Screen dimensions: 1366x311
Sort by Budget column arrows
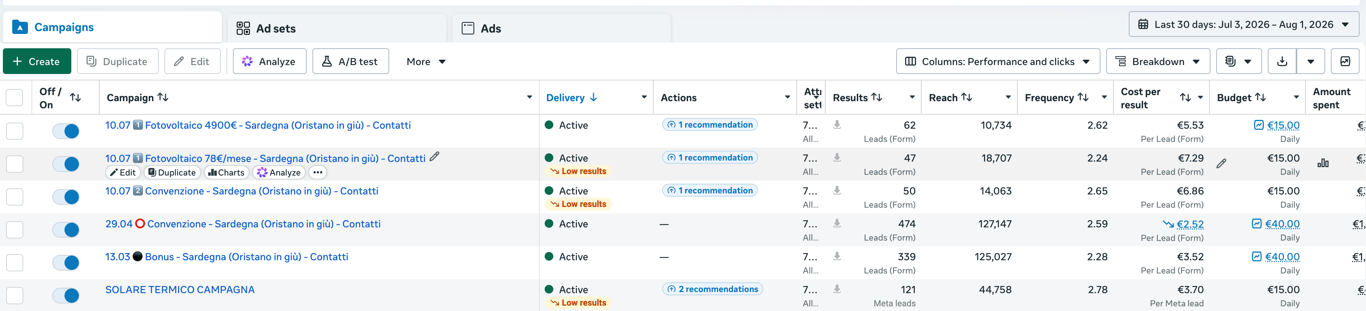coord(1261,97)
